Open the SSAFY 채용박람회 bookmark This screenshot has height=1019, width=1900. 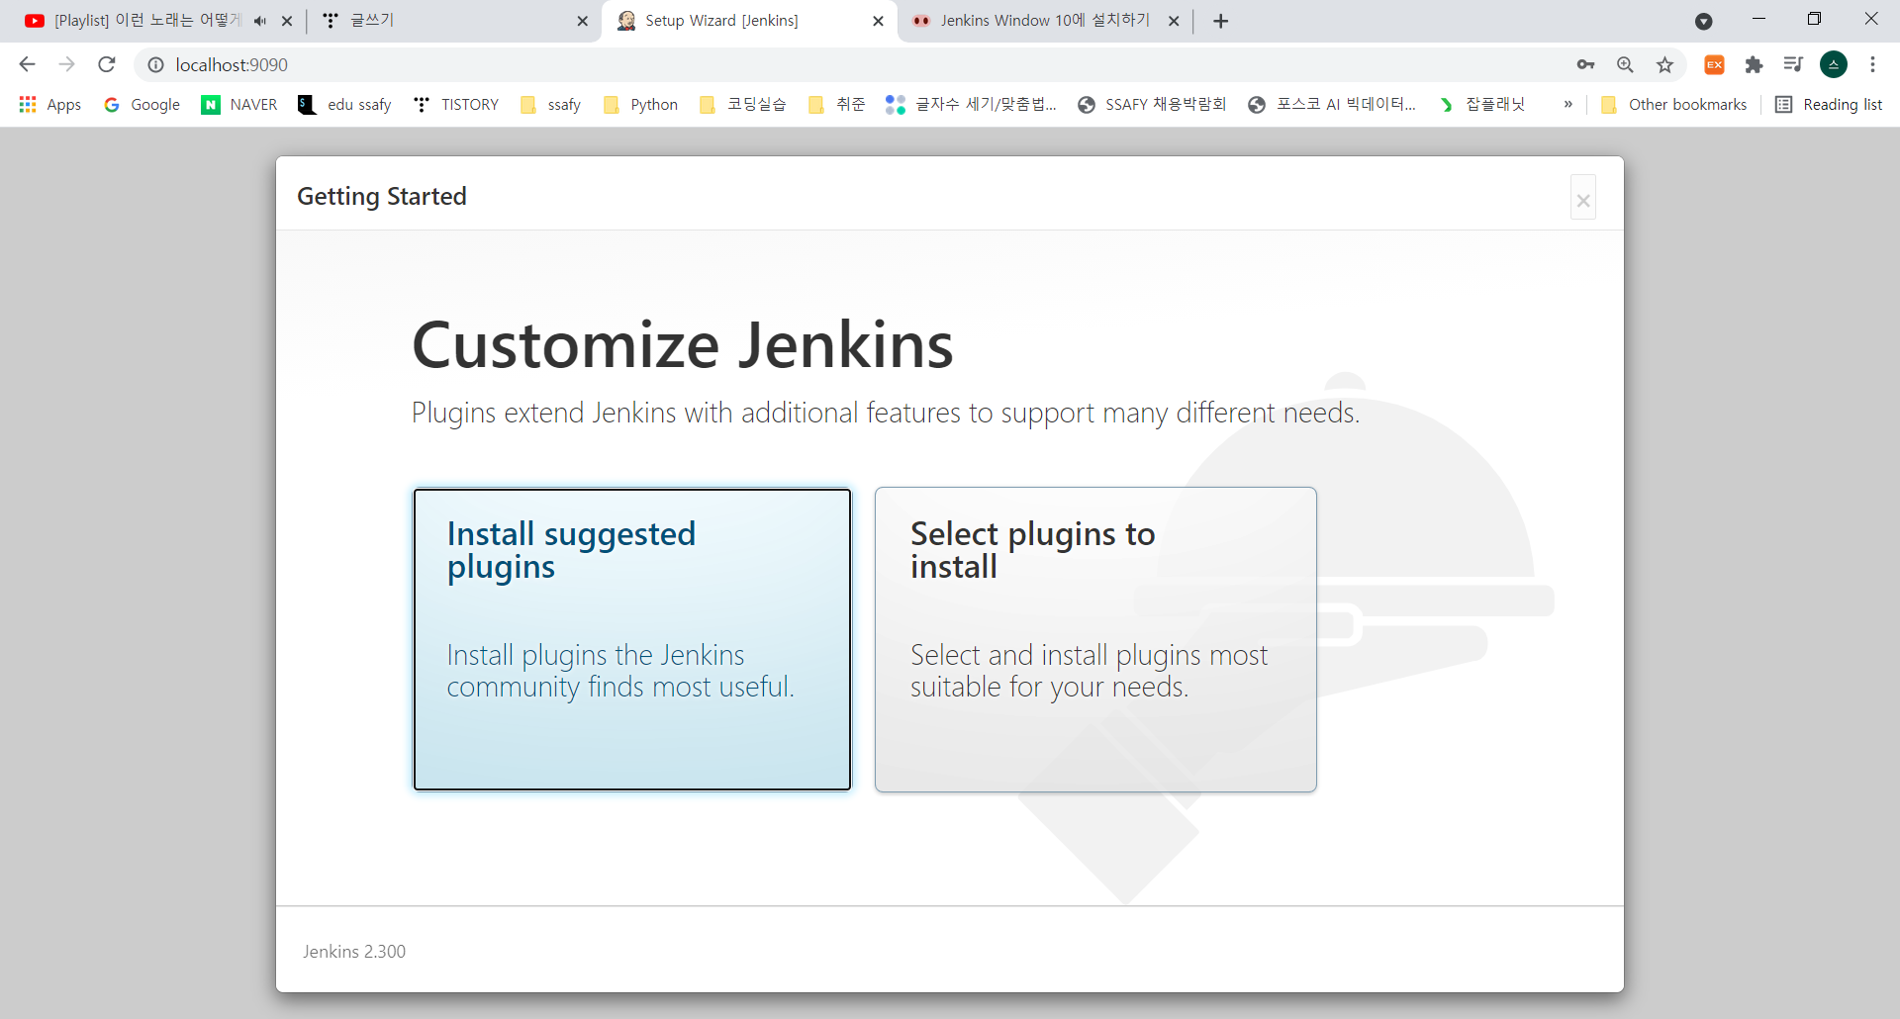click(1153, 104)
